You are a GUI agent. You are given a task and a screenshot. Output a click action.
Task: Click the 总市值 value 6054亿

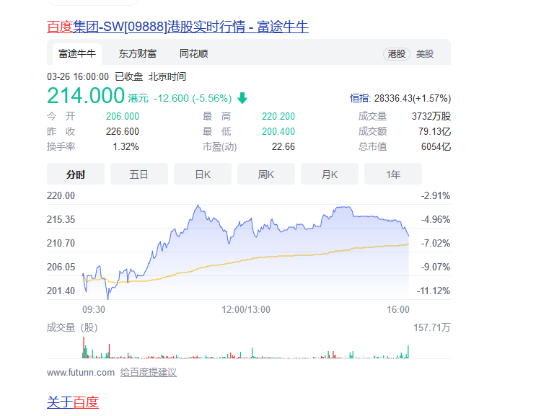point(436,146)
